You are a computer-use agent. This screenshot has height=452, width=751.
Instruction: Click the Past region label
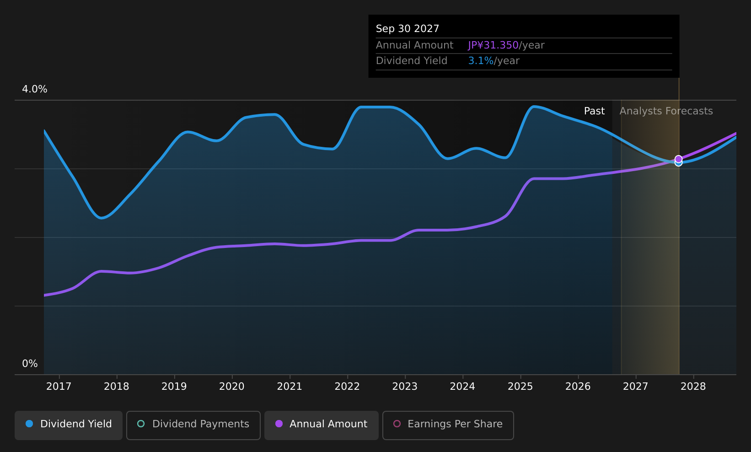tap(594, 111)
